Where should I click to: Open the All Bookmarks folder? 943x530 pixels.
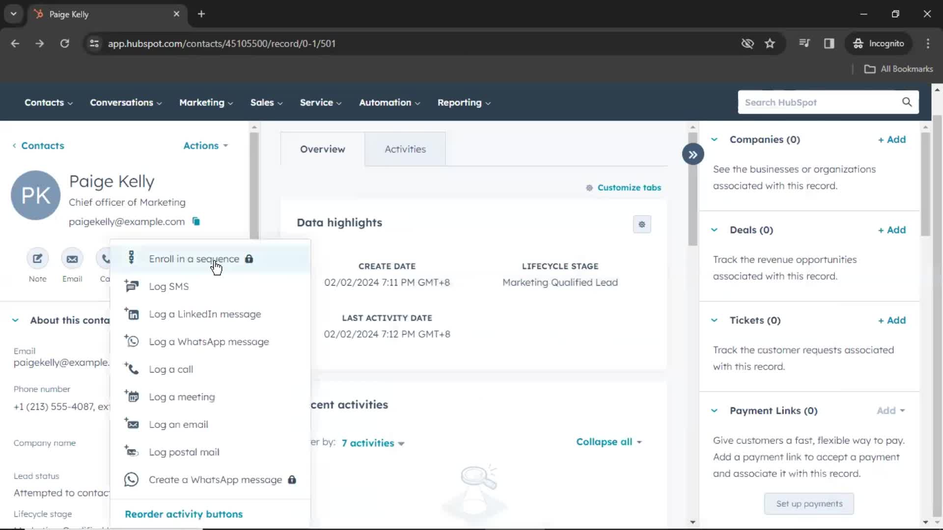(x=898, y=69)
